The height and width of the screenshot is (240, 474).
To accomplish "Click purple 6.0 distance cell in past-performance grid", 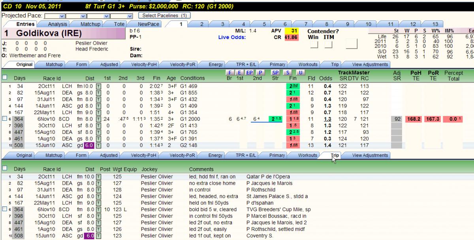I will pyautogui.click(x=90, y=146).
